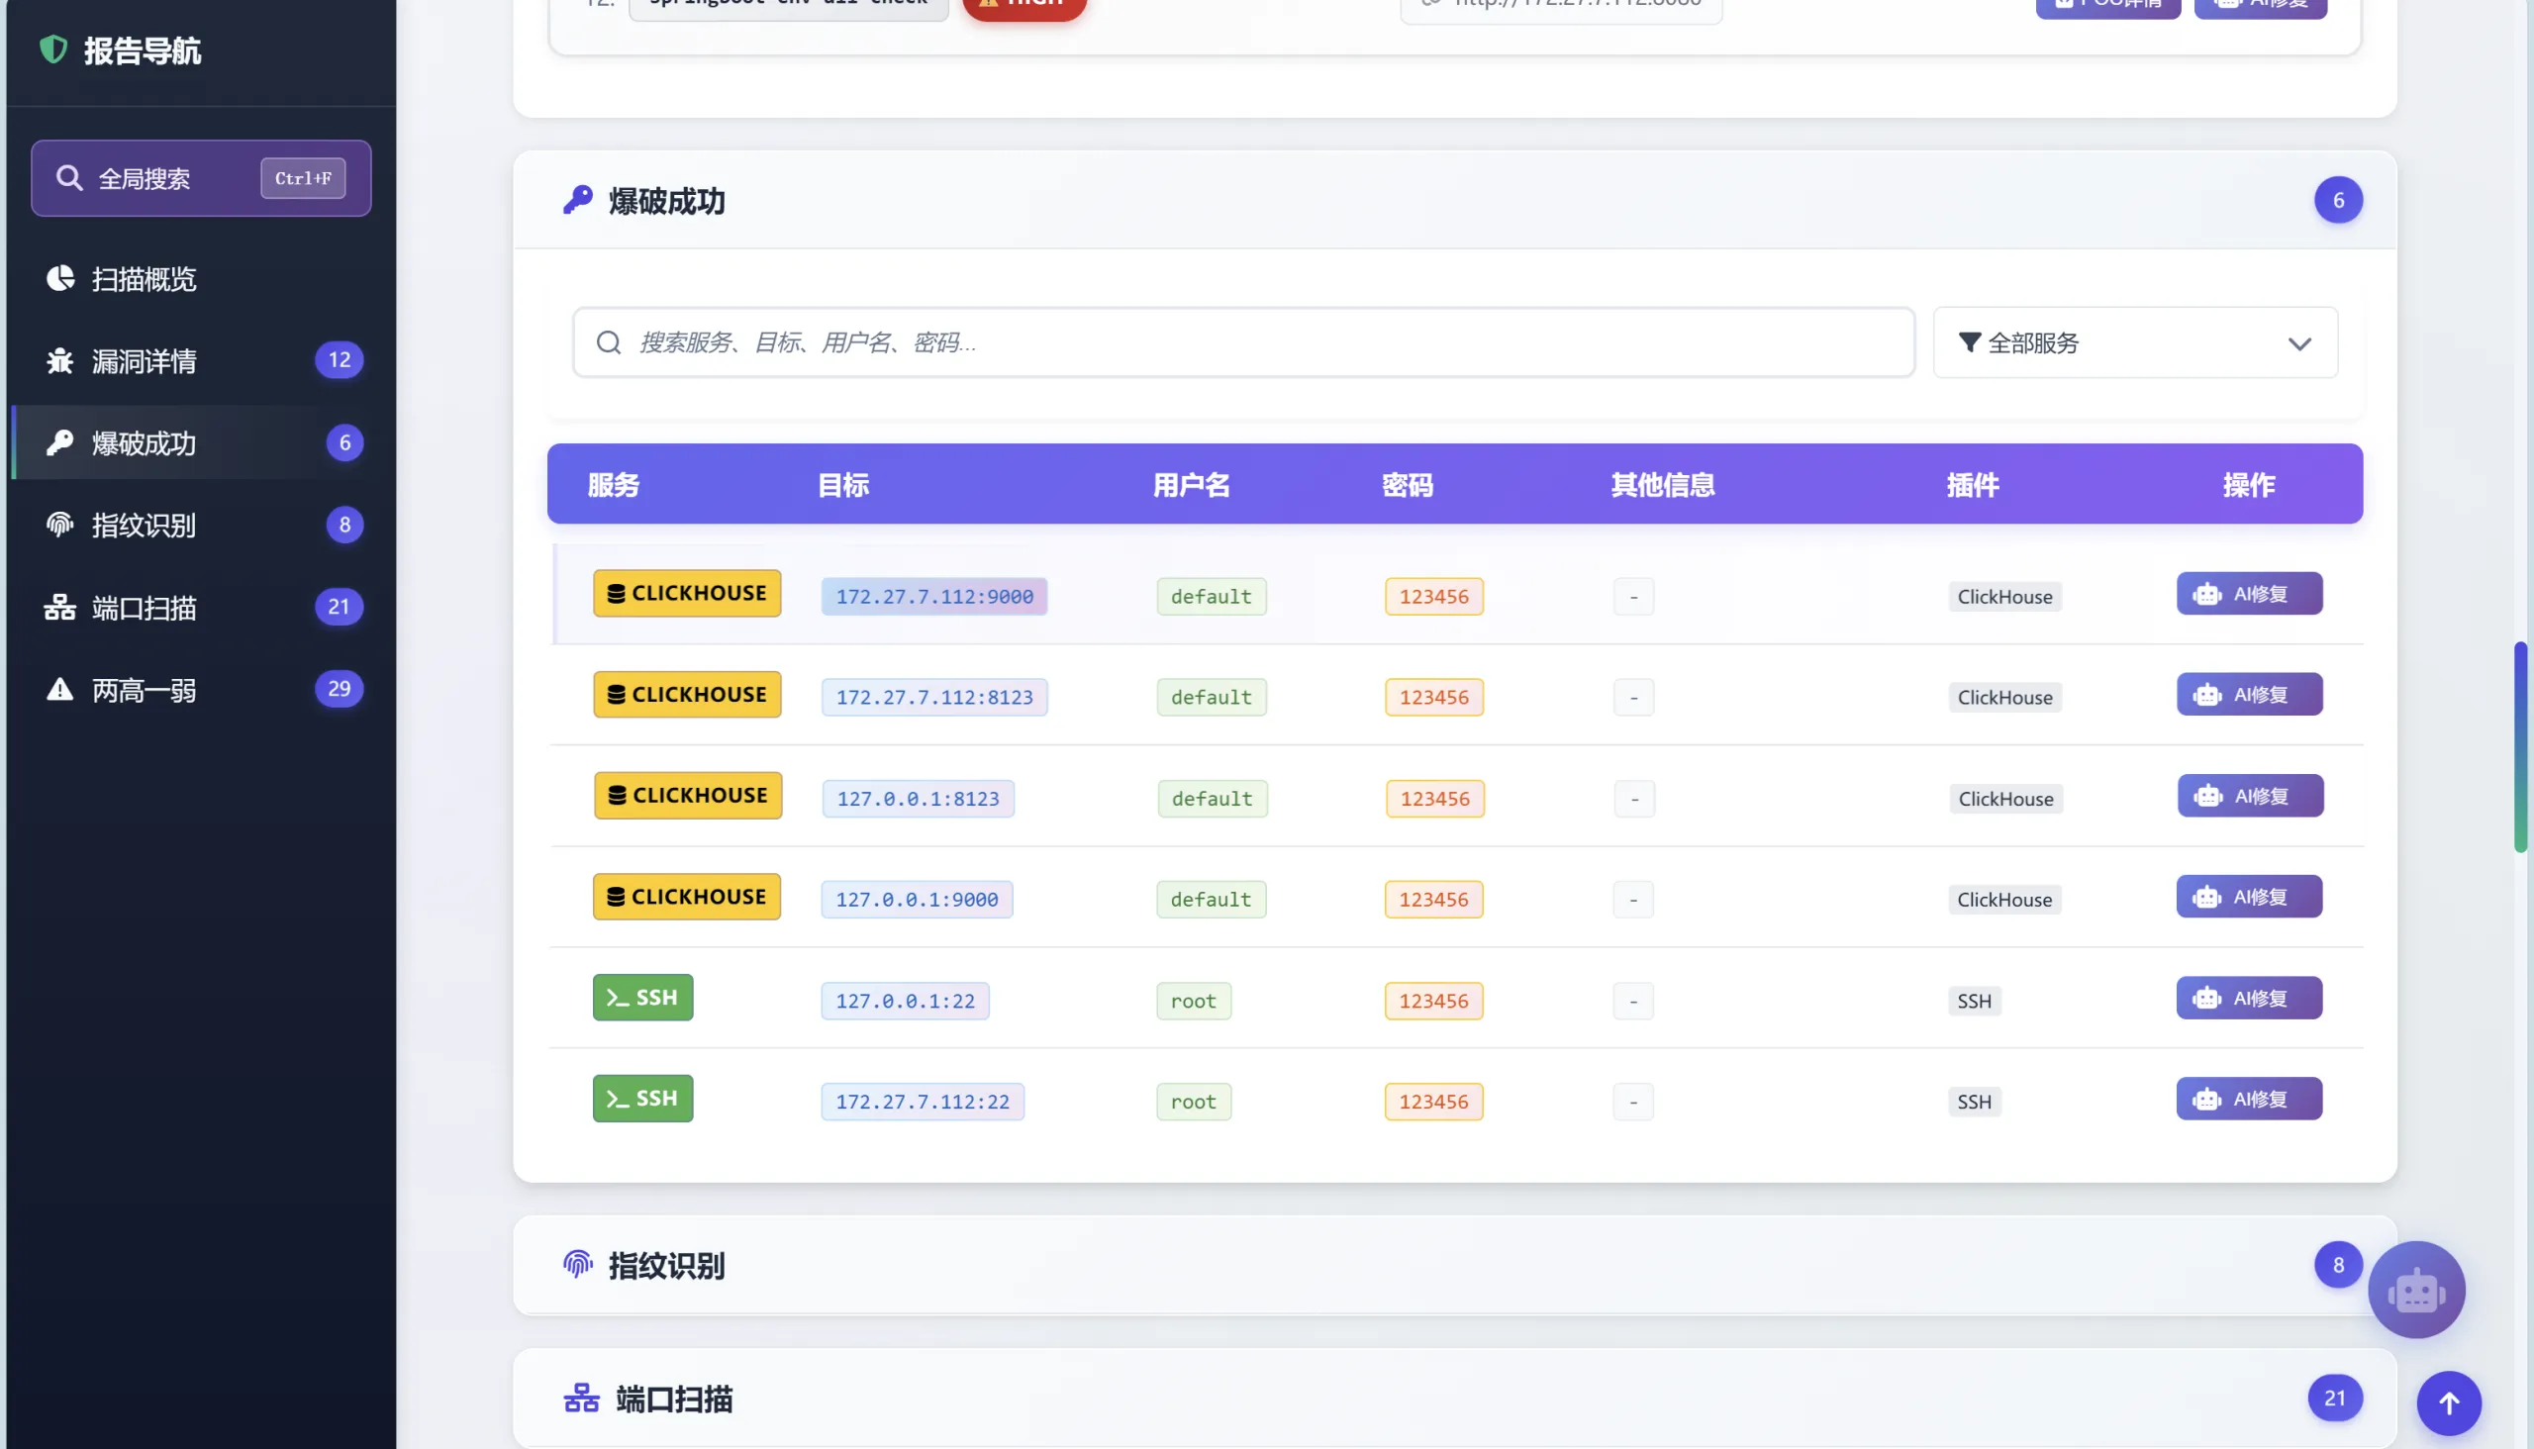Open 指纹识别 fingerprint section in sidebar

pos(143,526)
